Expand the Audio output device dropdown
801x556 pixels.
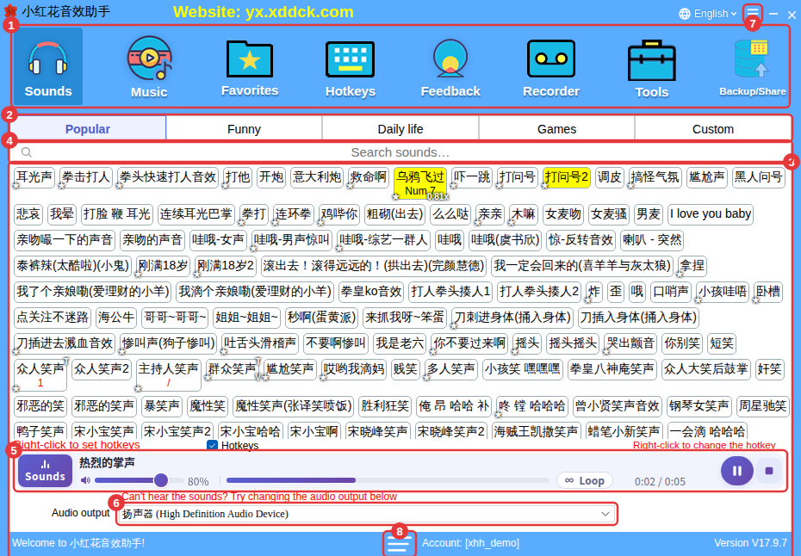point(367,514)
